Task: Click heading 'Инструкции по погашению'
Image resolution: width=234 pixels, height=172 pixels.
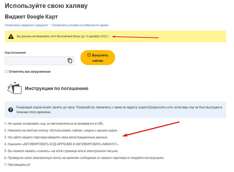Action: coord(56,88)
